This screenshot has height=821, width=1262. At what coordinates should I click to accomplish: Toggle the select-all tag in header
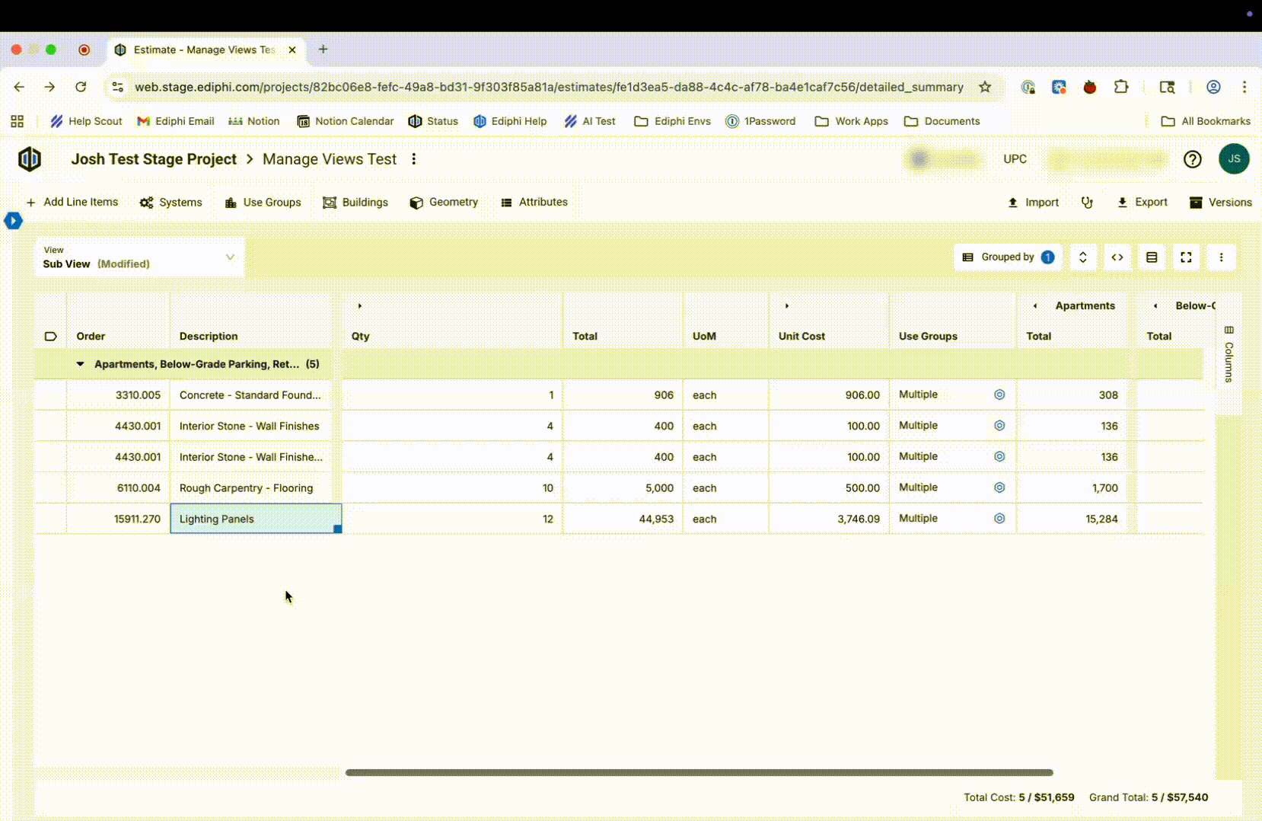pyautogui.click(x=50, y=336)
